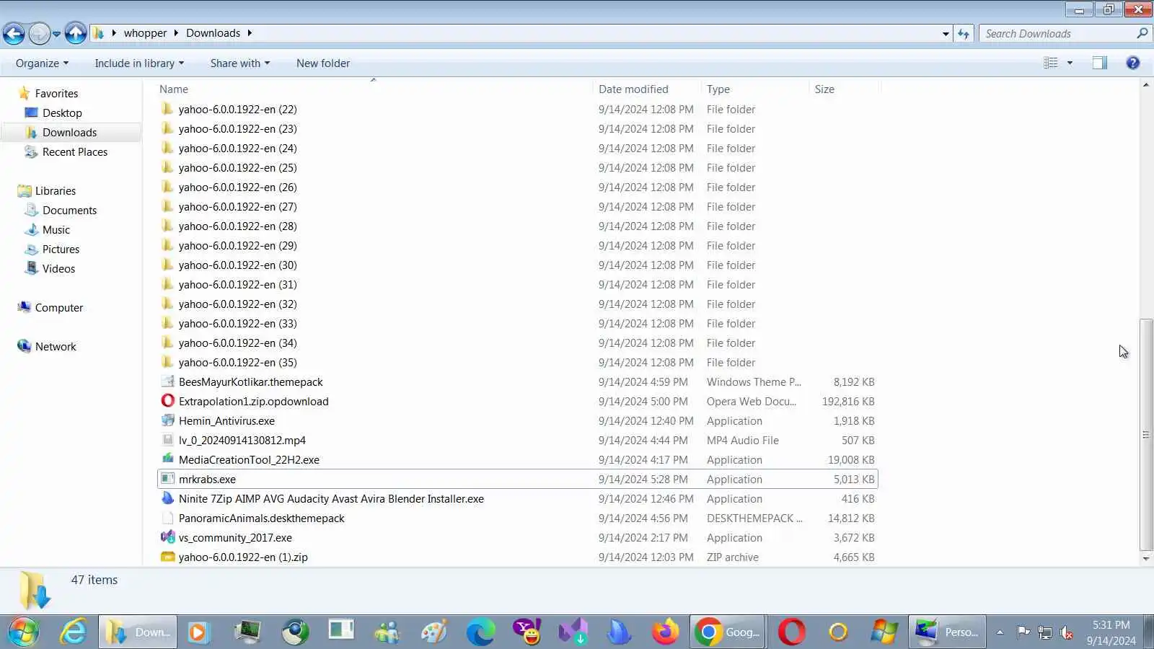Refresh the Downloads folder view
Image resolution: width=1154 pixels, height=649 pixels.
pos(964,33)
